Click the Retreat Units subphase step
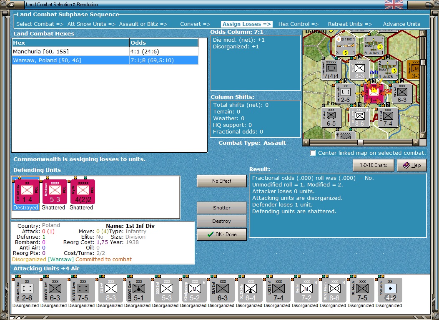The height and width of the screenshot is (320, 439). [x=350, y=24]
